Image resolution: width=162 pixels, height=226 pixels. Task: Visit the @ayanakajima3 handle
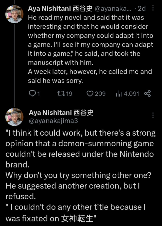pos(53,121)
